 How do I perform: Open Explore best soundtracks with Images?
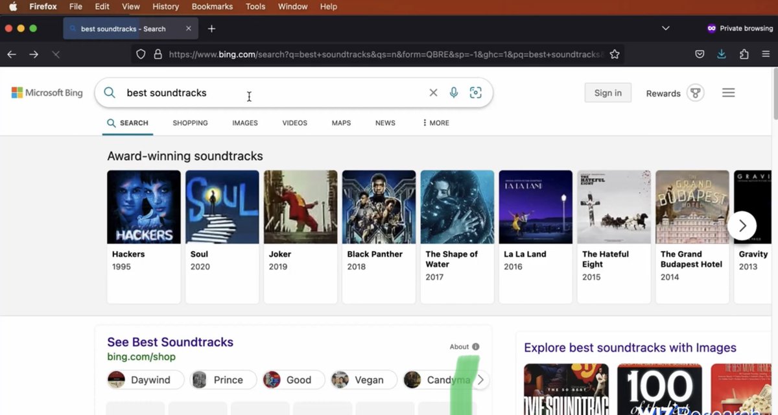(630, 348)
